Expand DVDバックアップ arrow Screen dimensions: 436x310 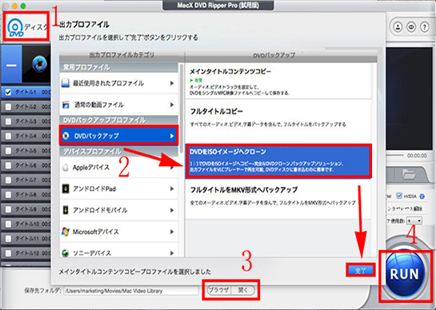(172, 136)
